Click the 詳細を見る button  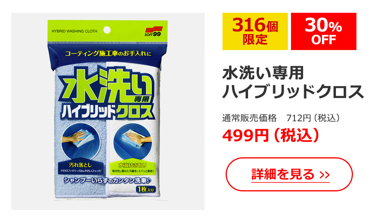(289, 174)
